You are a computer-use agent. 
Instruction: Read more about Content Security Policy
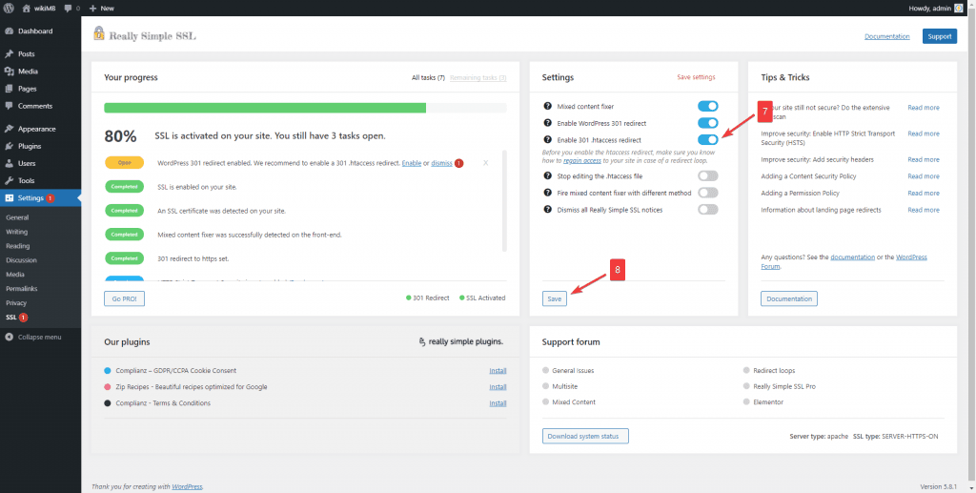(924, 176)
